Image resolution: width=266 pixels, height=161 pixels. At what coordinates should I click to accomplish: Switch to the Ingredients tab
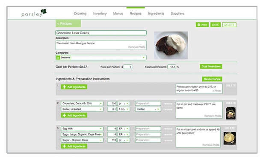pos(156,14)
